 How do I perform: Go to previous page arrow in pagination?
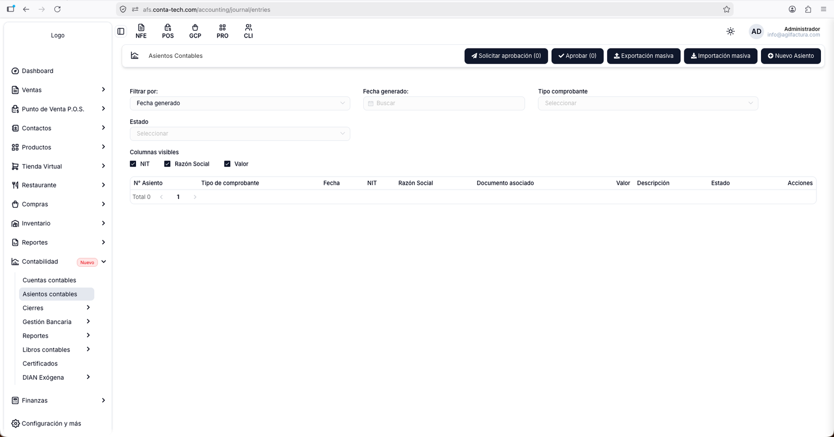pyautogui.click(x=162, y=197)
